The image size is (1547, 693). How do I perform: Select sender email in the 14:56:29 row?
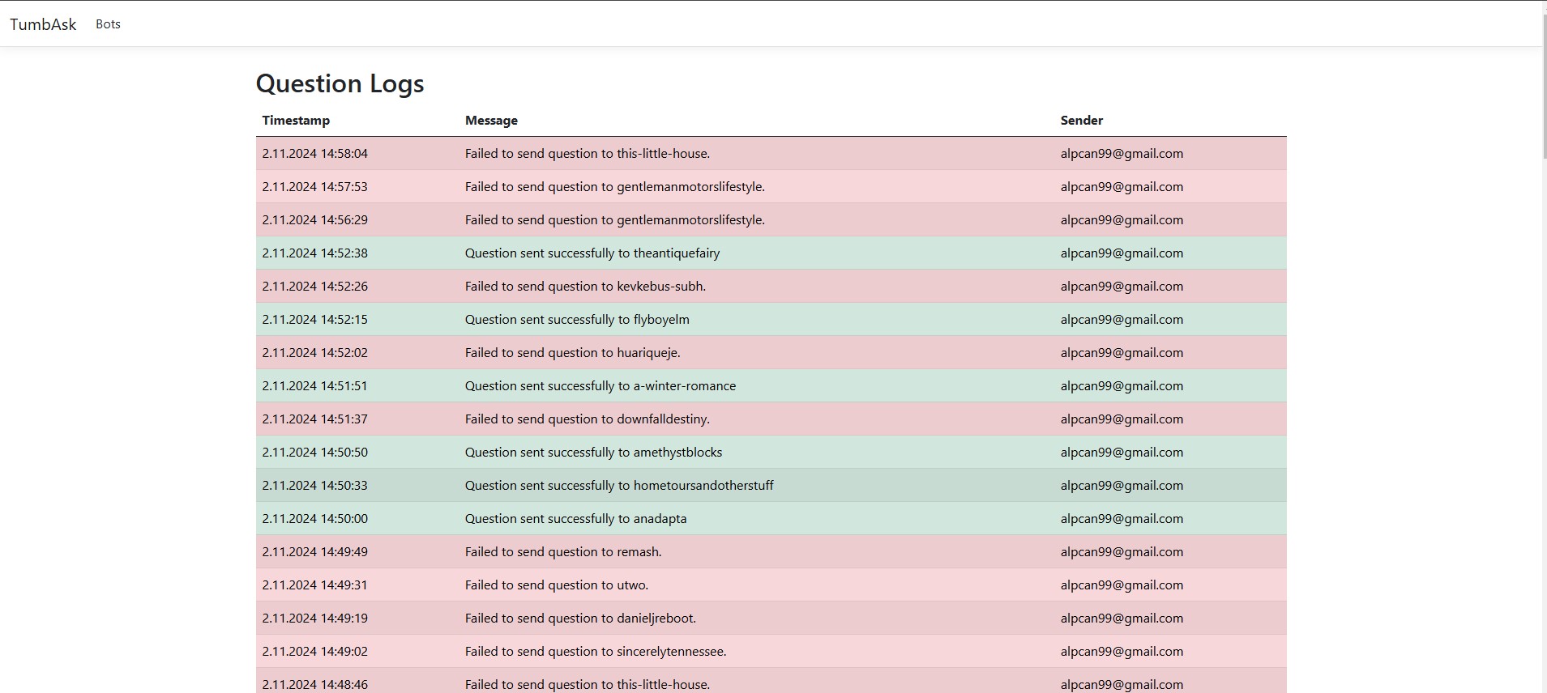point(1122,220)
